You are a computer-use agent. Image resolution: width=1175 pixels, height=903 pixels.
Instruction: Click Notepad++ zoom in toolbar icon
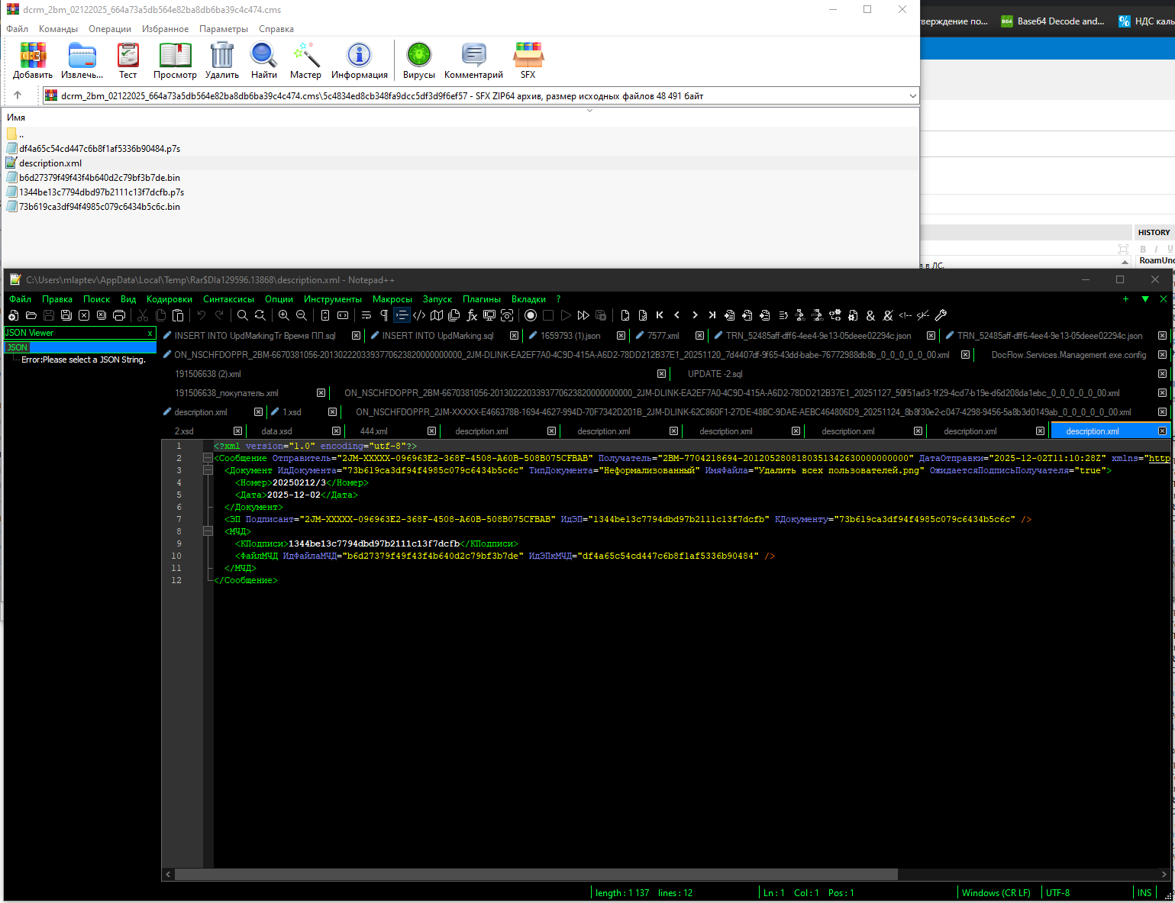284,315
